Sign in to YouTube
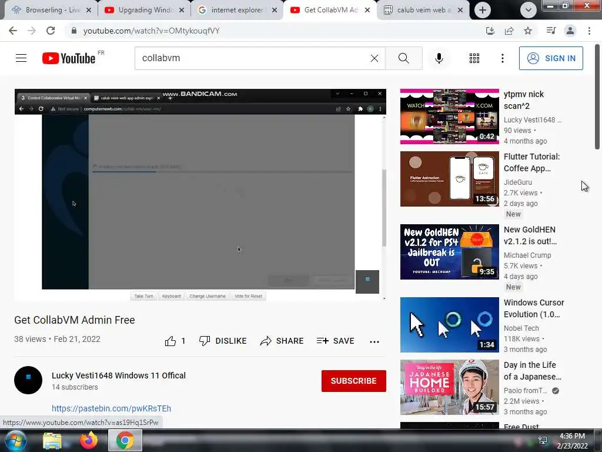The width and height of the screenshot is (602, 452). (551, 58)
